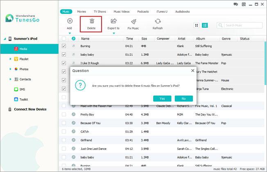Screen dimensions: 267x172
Task: Confirm deletion with Yes button
Action: [x=162, y=98]
